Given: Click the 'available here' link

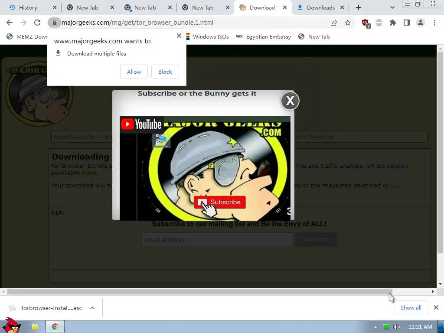Looking at the screenshot, I should 75,173.
